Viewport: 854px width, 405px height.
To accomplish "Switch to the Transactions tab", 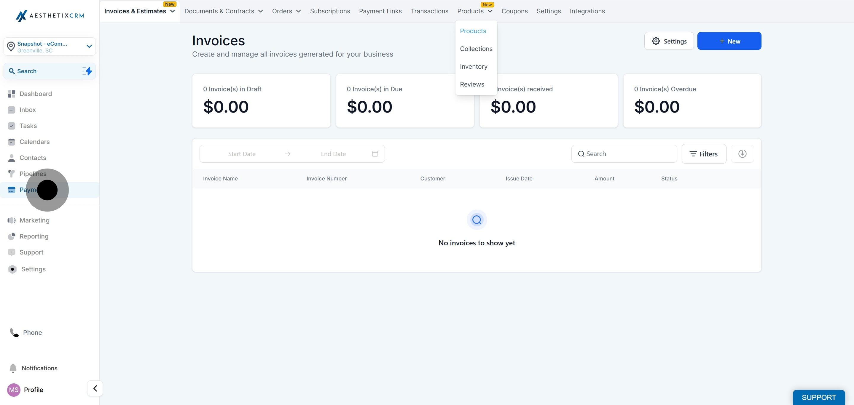I will 429,11.
